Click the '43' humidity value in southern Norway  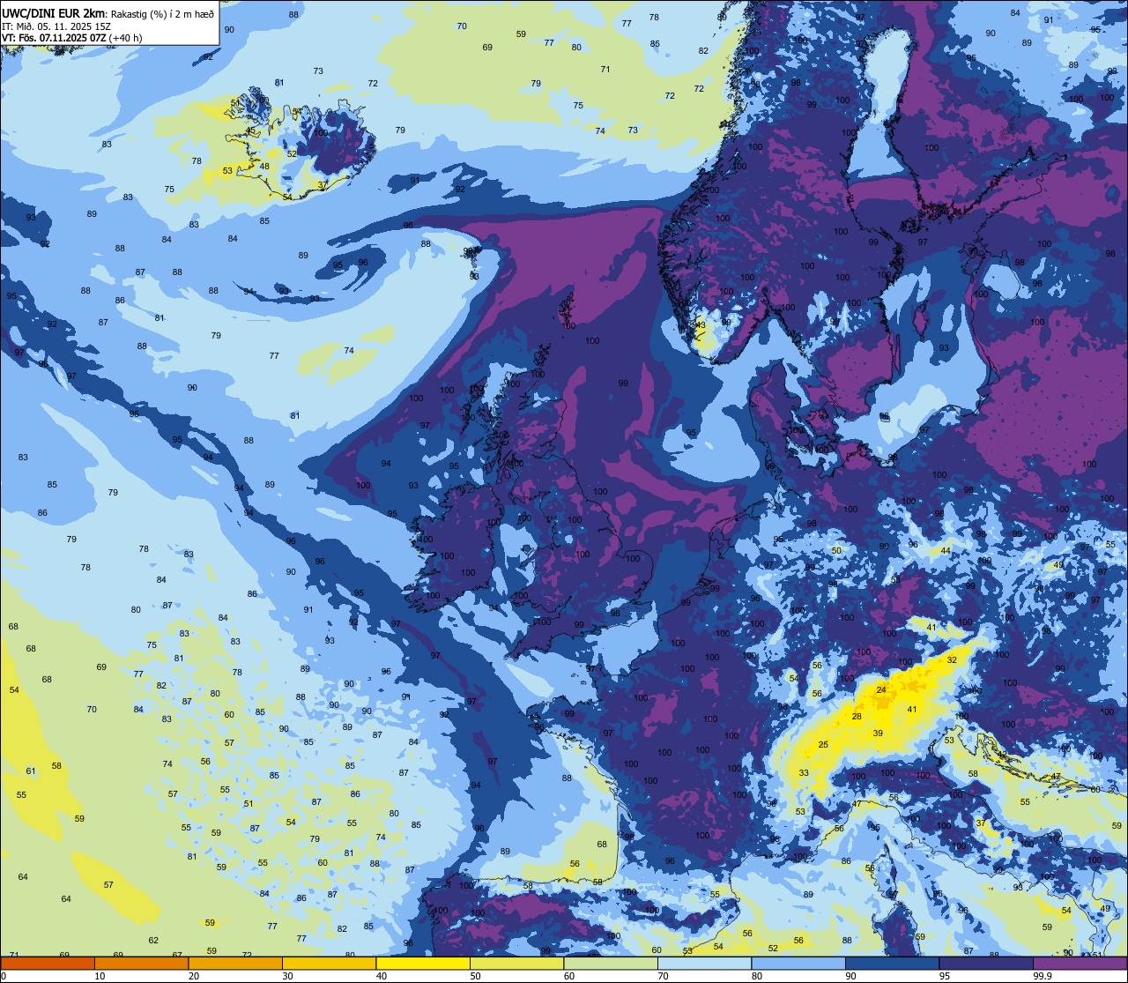[701, 325]
